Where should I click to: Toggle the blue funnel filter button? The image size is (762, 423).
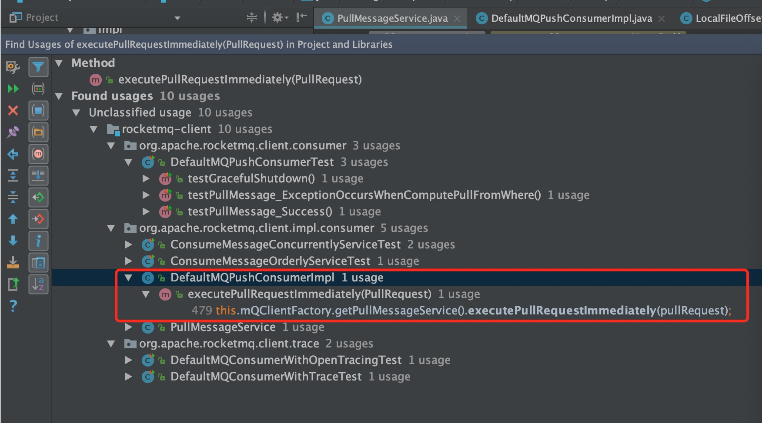click(x=38, y=67)
